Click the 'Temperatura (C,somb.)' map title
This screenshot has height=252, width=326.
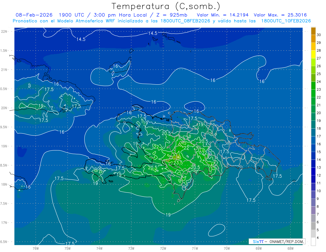click(x=166, y=6)
